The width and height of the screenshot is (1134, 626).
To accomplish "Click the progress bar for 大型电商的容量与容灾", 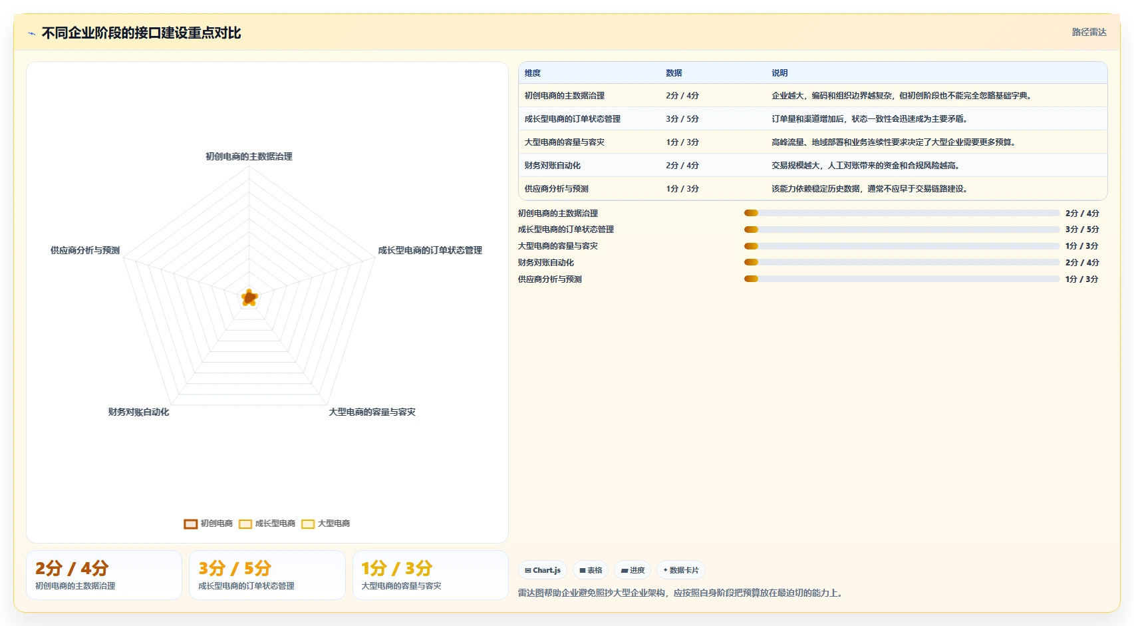I will tap(902, 246).
